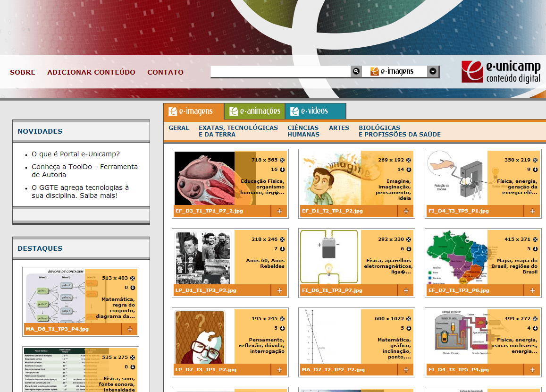Click inside the search text field
The image size is (546, 392).
[x=281, y=71]
